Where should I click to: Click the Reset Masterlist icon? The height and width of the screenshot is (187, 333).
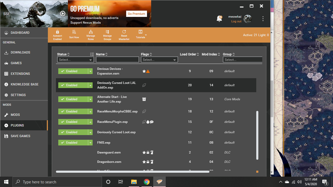124,32
